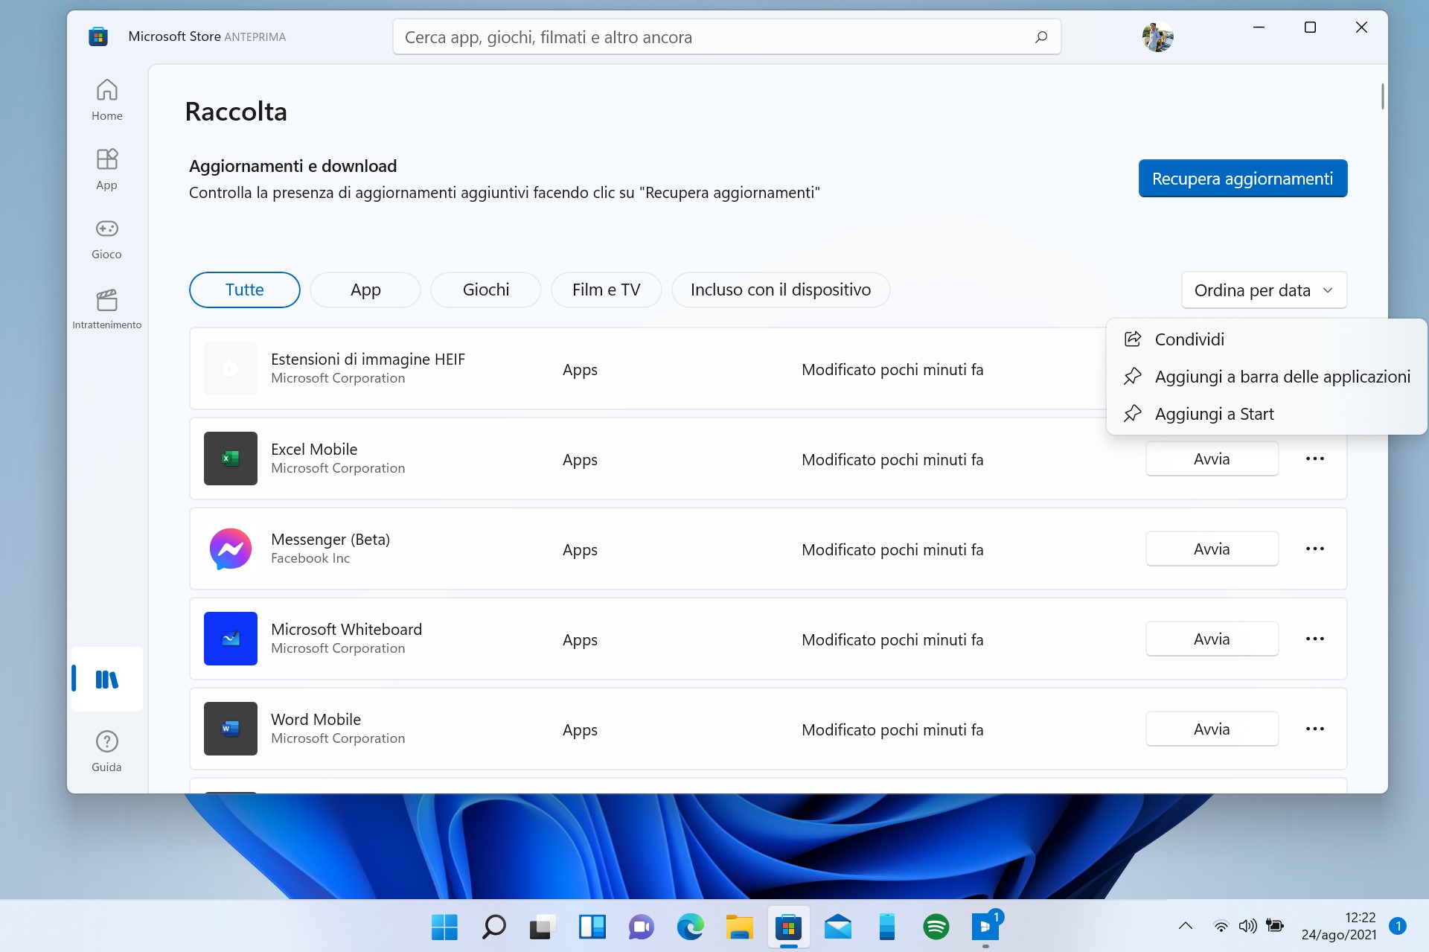The height and width of the screenshot is (952, 1429).
Task: Open the Ordina per data dropdown
Action: click(1264, 290)
